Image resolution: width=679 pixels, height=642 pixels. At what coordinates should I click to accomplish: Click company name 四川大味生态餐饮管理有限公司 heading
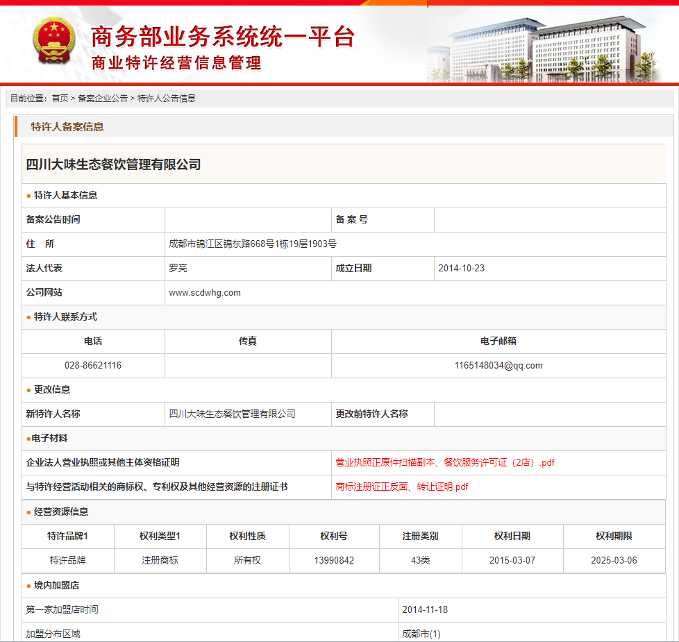coord(113,164)
